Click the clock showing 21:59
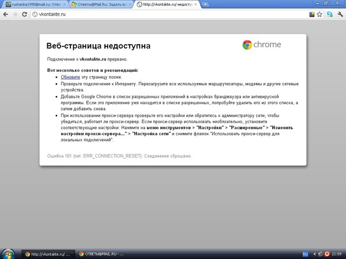 [x=337, y=254]
